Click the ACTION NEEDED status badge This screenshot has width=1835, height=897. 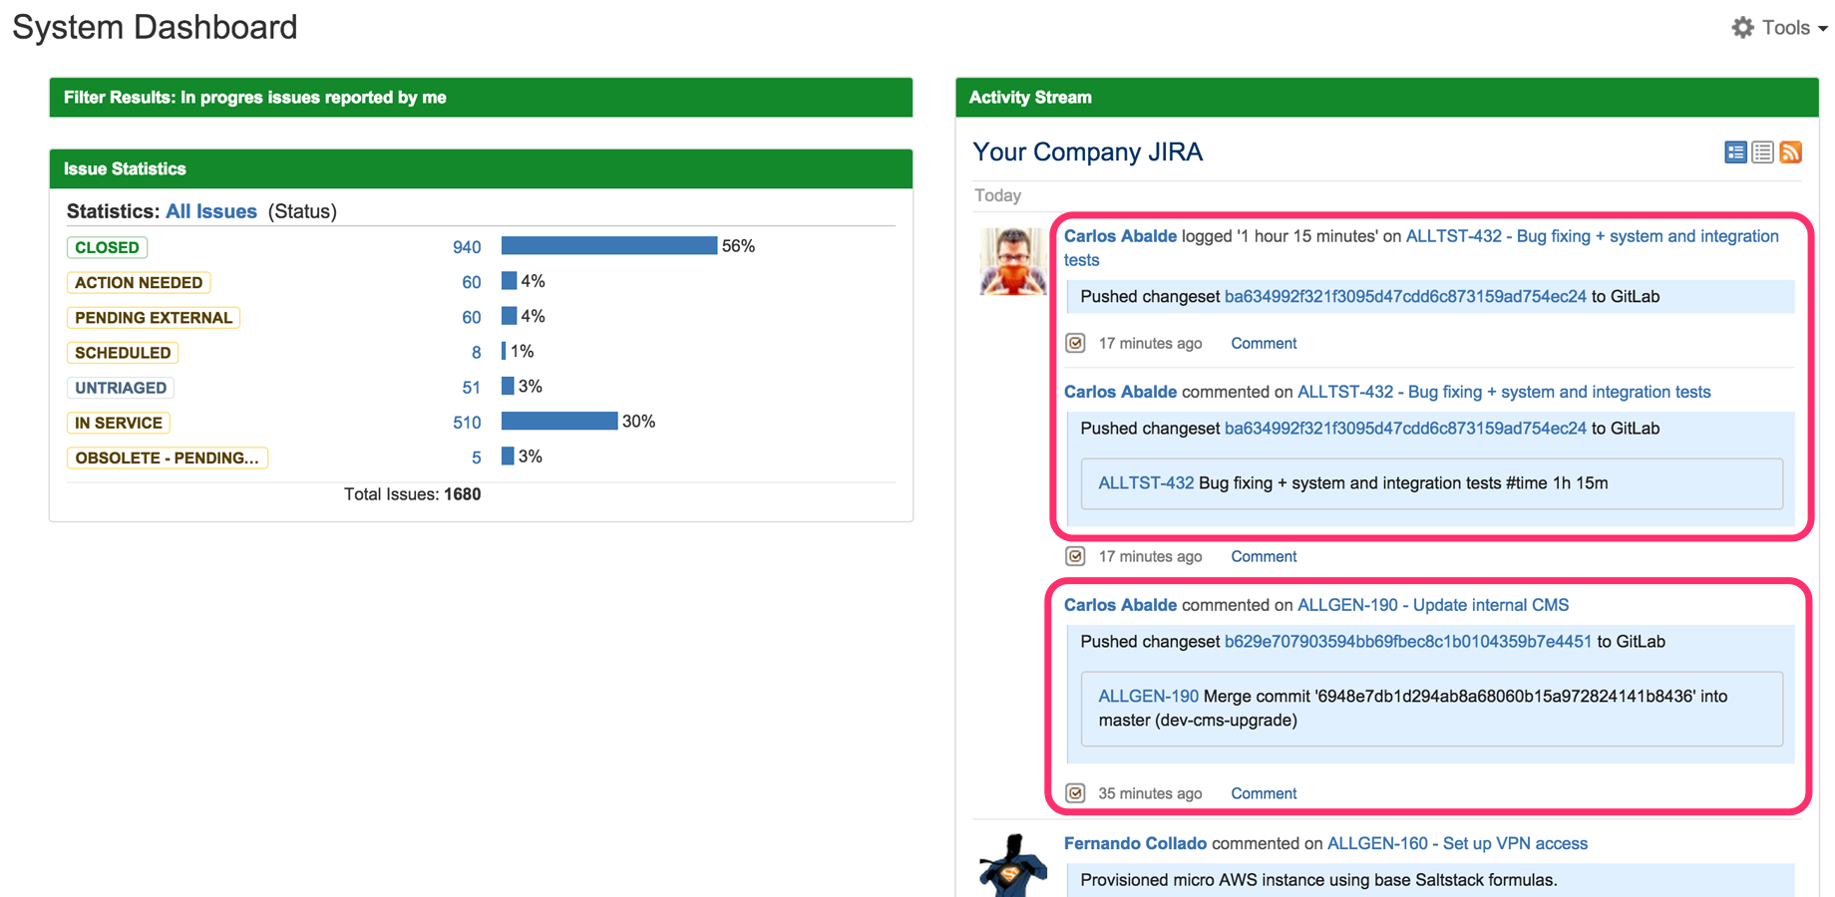pos(139,282)
